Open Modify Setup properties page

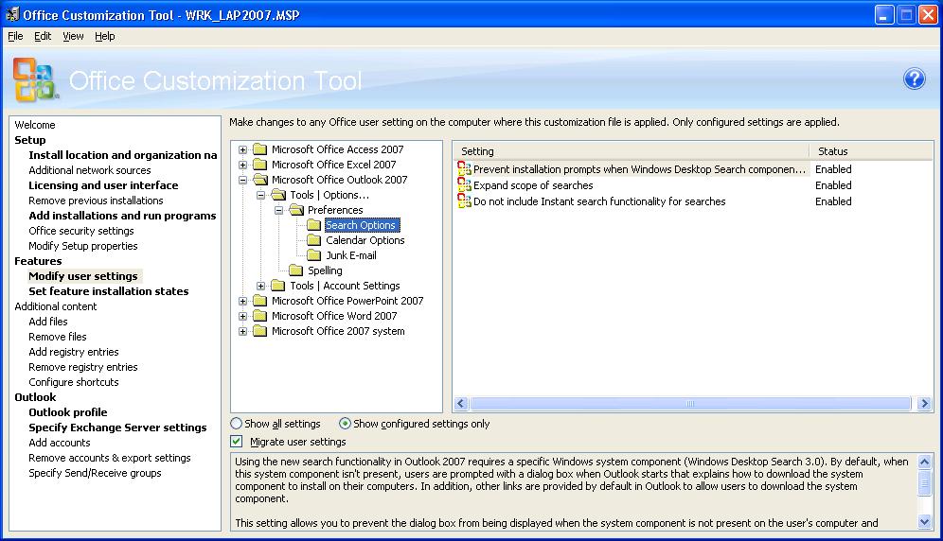point(83,245)
